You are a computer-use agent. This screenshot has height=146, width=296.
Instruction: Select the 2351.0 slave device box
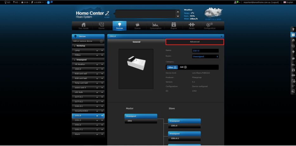click(x=184, y=124)
